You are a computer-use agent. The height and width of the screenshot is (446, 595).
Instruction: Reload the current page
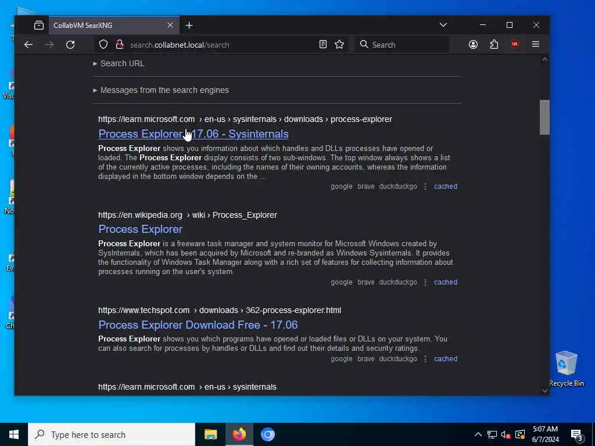[x=70, y=45]
